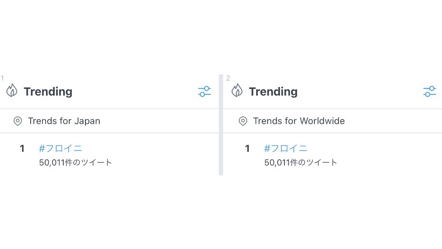Screen dimensions: 442x249
Task: Click the column number 1 drag handle
Action: pyautogui.click(x=2, y=78)
